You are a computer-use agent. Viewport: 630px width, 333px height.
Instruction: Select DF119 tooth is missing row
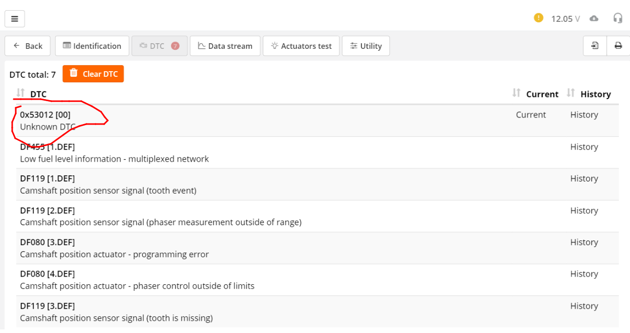coord(254,312)
